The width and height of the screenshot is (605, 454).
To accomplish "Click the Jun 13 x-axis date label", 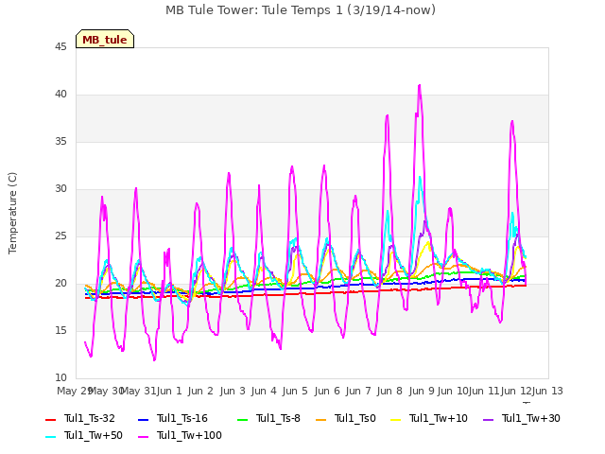I will (548, 391).
